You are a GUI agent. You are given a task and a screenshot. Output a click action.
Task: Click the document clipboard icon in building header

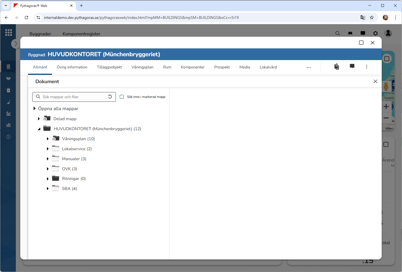(x=336, y=66)
